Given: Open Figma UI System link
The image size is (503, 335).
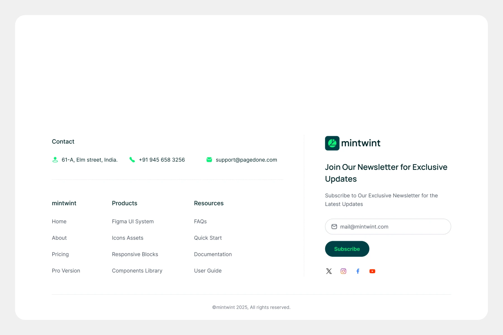Looking at the screenshot, I should (x=133, y=221).
